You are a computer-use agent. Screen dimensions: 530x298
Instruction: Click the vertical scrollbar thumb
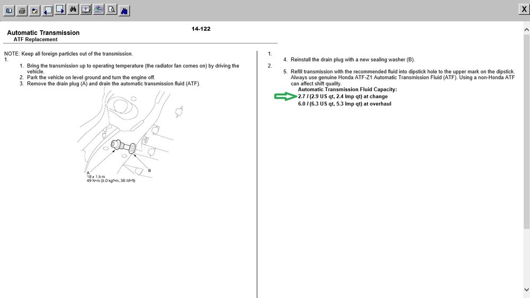pyautogui.click(x=527, y=132)
